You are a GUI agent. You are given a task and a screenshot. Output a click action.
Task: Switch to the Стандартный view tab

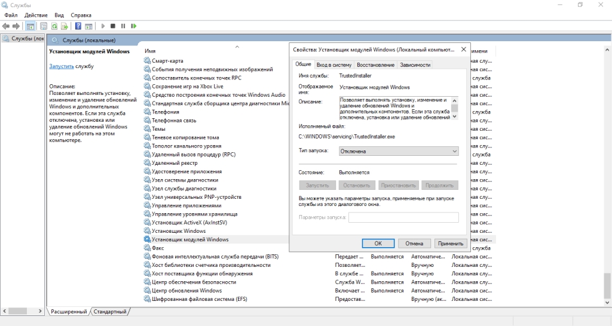110,312
